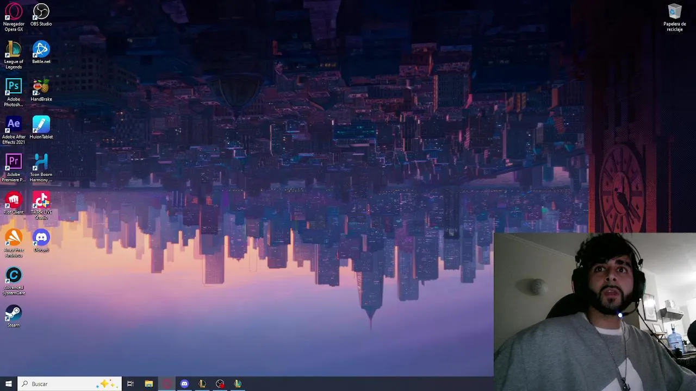This screenshot has height=391, width=696.
Task: Open File Explorer from the taskbar
Action: 148,384
